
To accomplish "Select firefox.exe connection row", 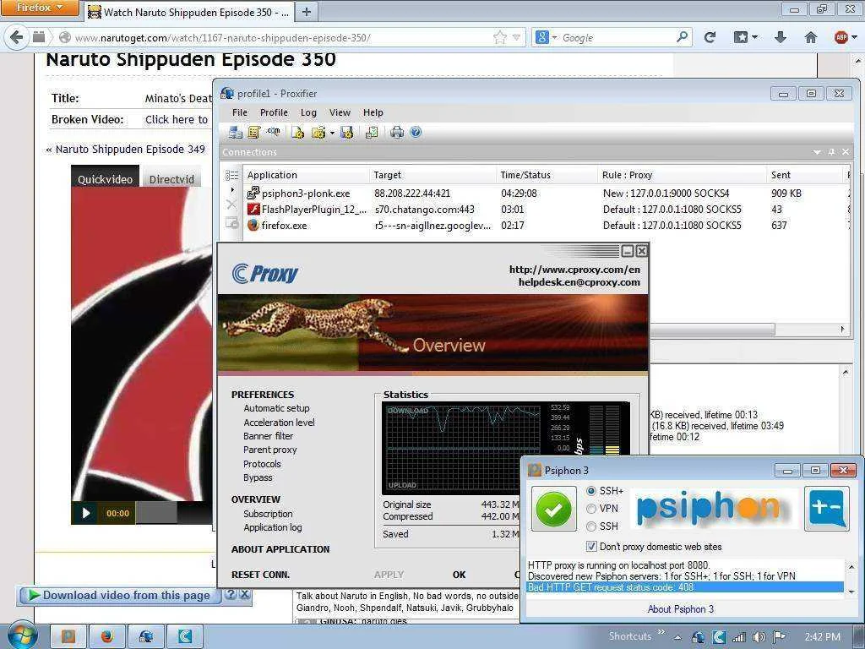I will coord(547,226).
